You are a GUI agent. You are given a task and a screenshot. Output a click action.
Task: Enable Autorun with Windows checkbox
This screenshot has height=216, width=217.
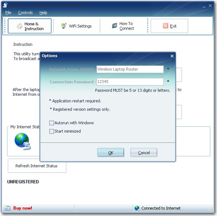(51, 123)
